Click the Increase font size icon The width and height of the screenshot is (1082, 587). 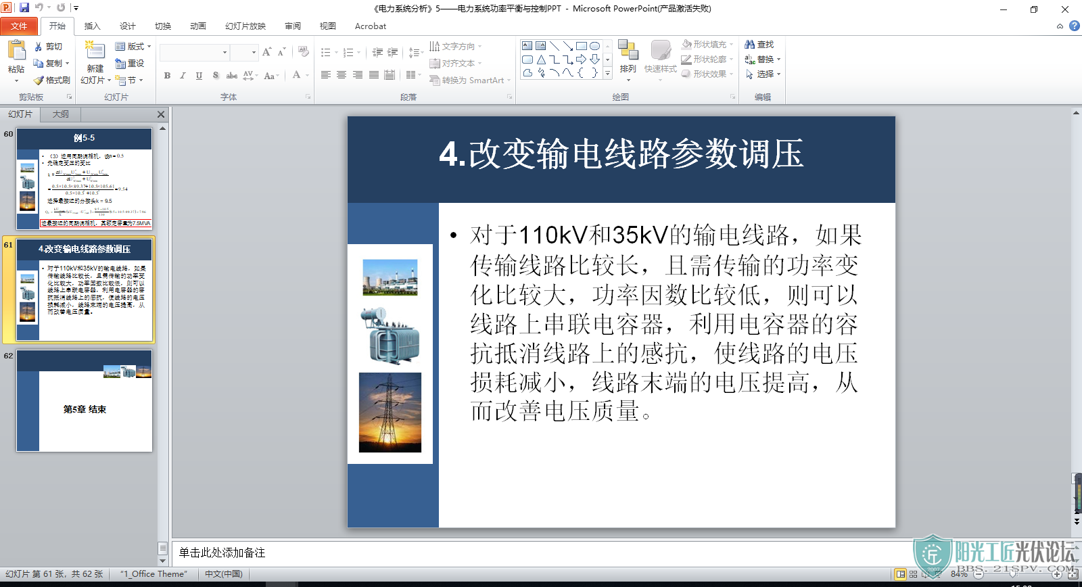266,52
